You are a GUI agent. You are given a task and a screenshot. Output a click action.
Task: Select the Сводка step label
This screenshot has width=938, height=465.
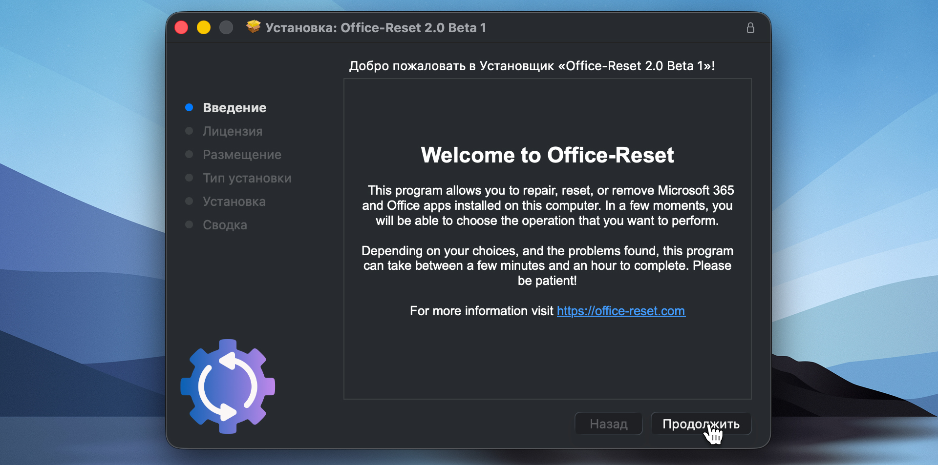(x=225, y=225)
